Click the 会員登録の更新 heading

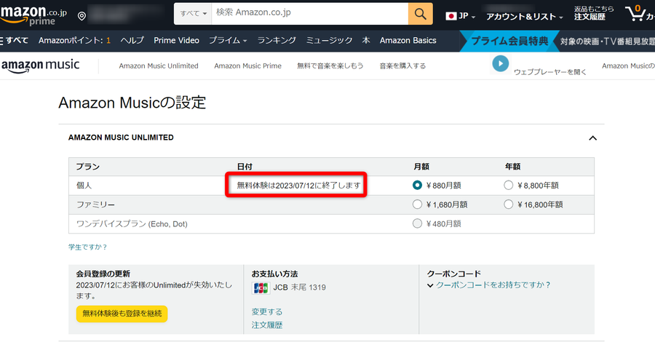103,274
